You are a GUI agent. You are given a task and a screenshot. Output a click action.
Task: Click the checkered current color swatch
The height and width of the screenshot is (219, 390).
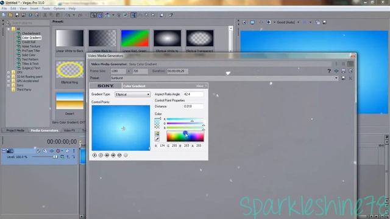tap(157, 123)
